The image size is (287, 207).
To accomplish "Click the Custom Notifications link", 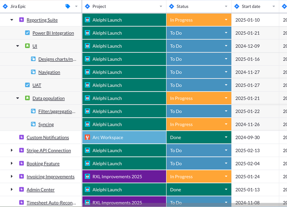I will 47,137.
